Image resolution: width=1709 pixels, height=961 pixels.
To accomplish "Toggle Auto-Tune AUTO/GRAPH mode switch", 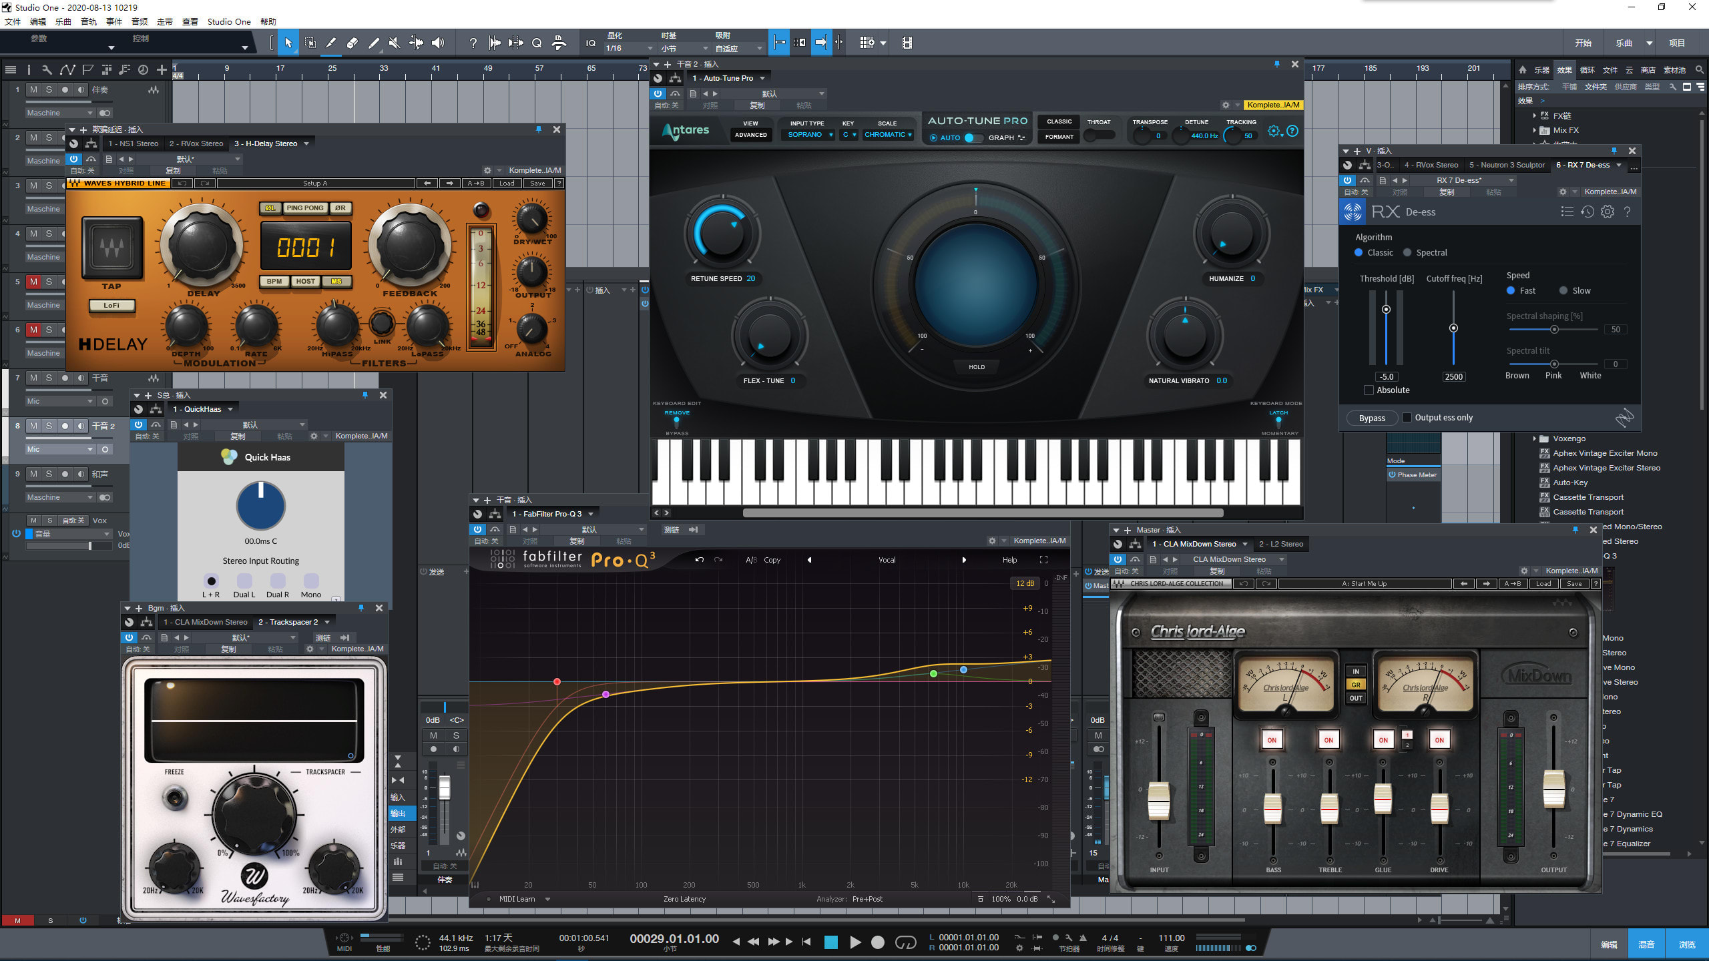I will click(973, 137).
